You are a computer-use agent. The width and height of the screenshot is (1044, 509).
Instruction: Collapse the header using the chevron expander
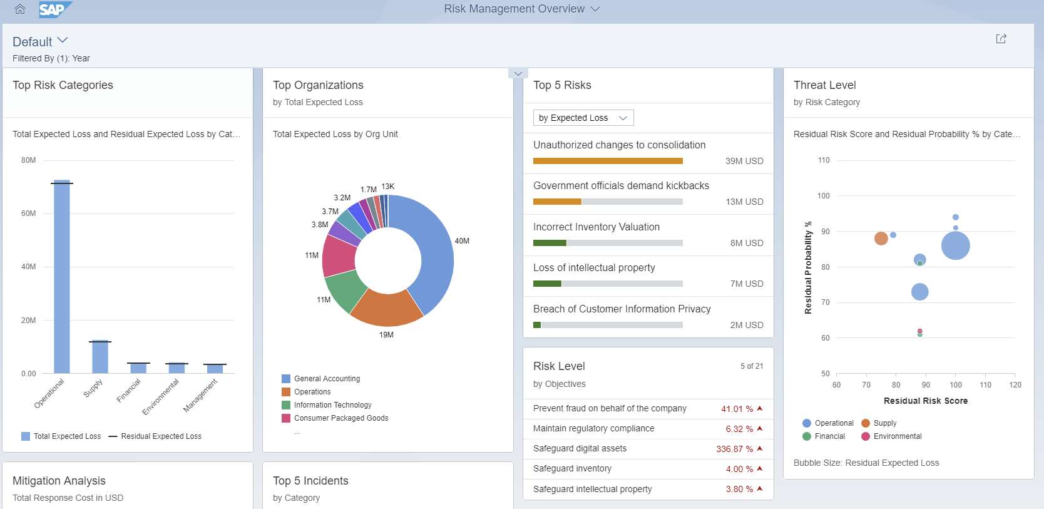coord(518,73)
